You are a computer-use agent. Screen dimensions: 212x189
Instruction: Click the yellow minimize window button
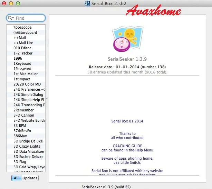pyautogui.click(x=11, y=3)
